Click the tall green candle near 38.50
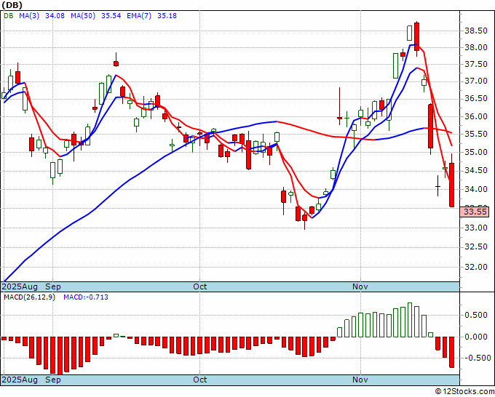The height and width of the screenshot is (397, 495). 409,33
